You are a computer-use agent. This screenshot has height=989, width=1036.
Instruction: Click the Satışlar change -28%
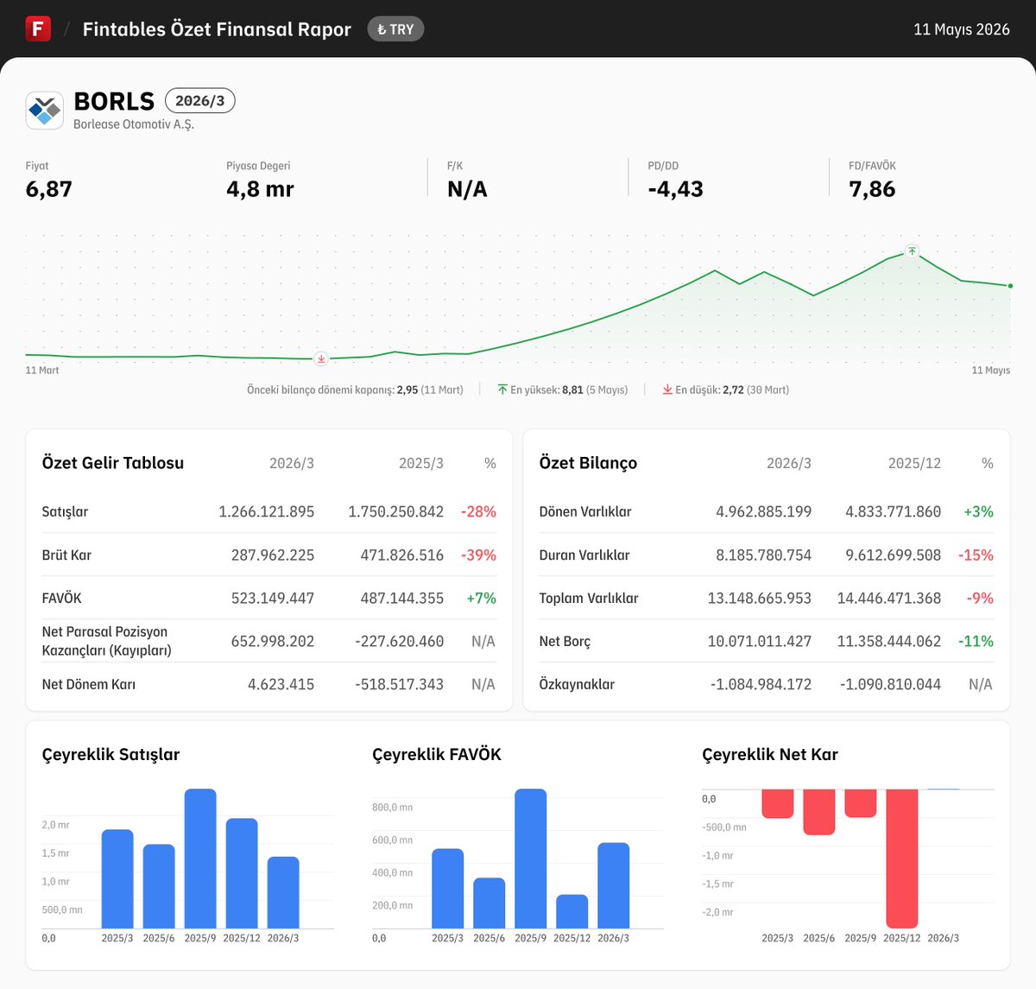(x=478, y=511)
